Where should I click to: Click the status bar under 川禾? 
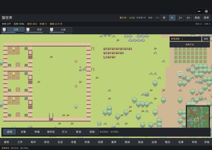click(x=13, y=32)
